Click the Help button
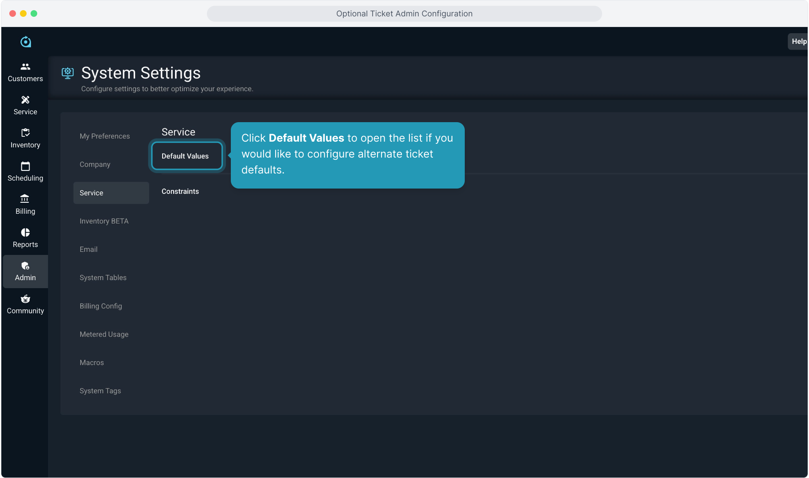Viewport: 809px width, 478px height. [x=798, y=41]
